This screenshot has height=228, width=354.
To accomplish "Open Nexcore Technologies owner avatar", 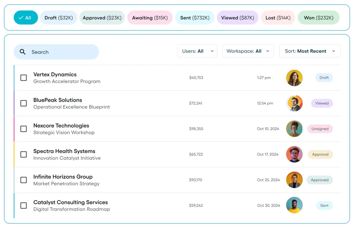I will [x=294, y=129].
